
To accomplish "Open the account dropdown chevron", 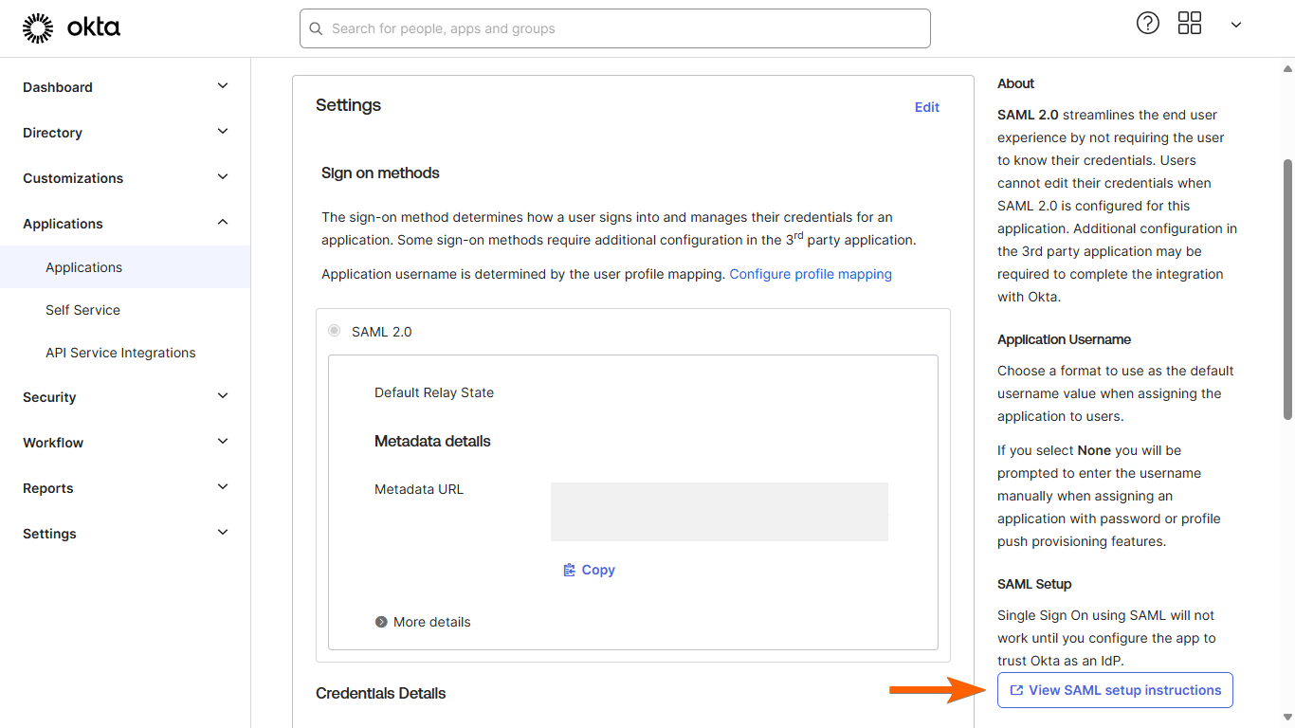I will click(x=1235, y=25).
